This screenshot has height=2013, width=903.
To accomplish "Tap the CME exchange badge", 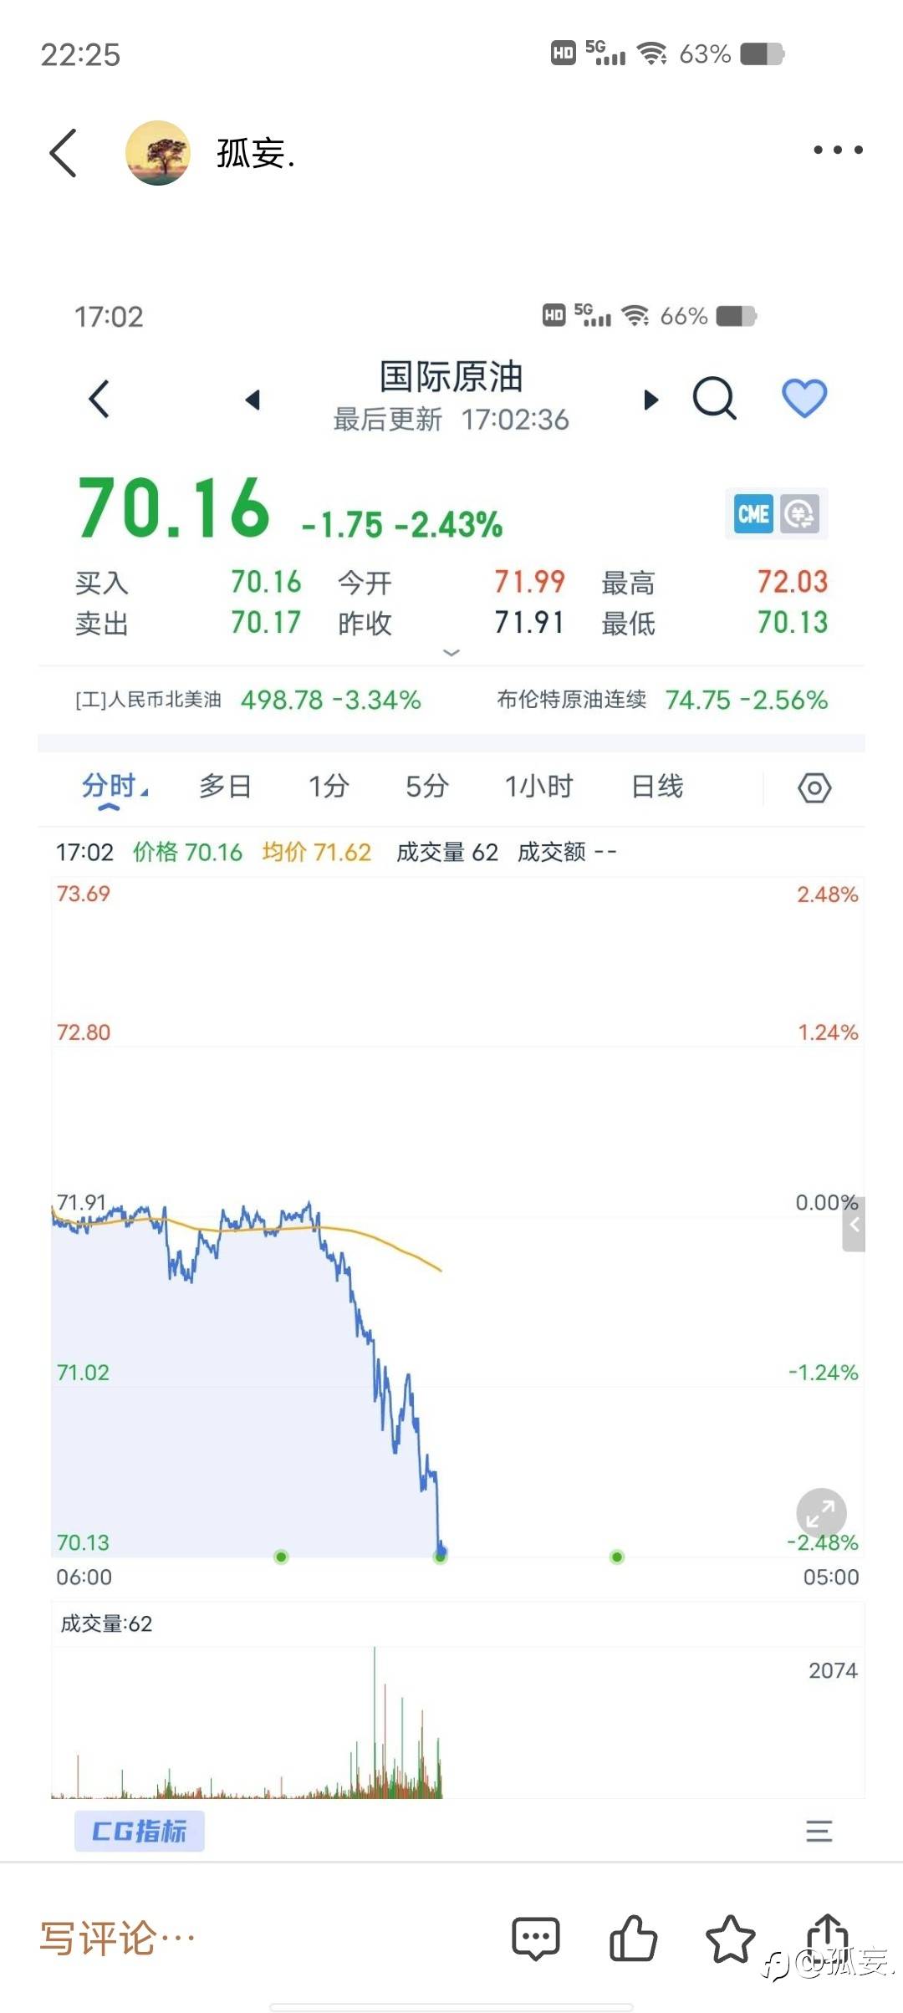I will (x=753, y=513).
